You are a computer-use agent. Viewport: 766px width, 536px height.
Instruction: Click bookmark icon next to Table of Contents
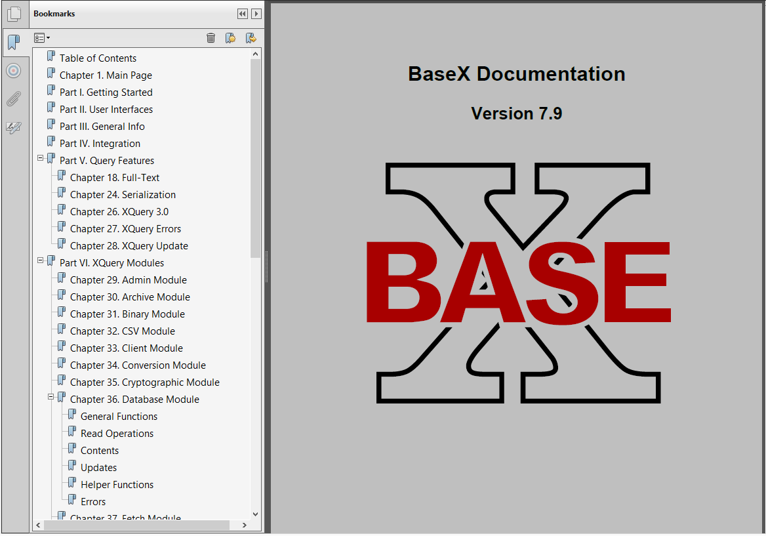coord(50,56)
